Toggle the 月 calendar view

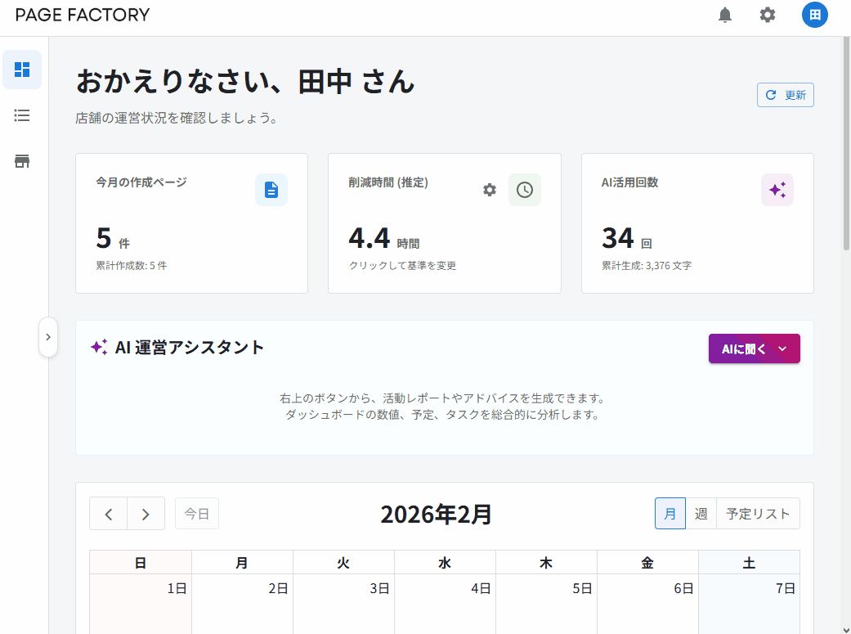pyautogui.click(x=670, y=513)
